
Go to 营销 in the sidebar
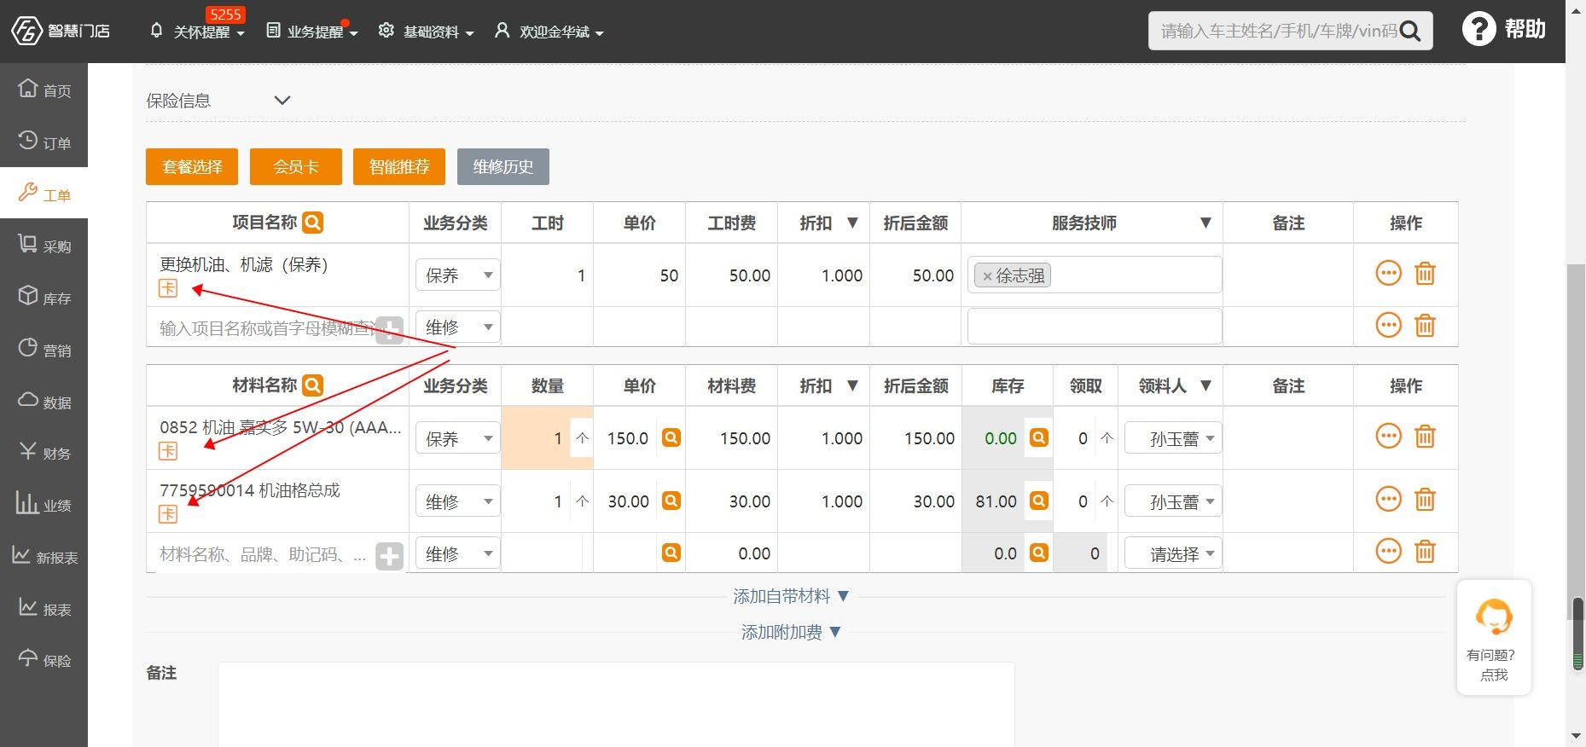click(x=44, y=350)
